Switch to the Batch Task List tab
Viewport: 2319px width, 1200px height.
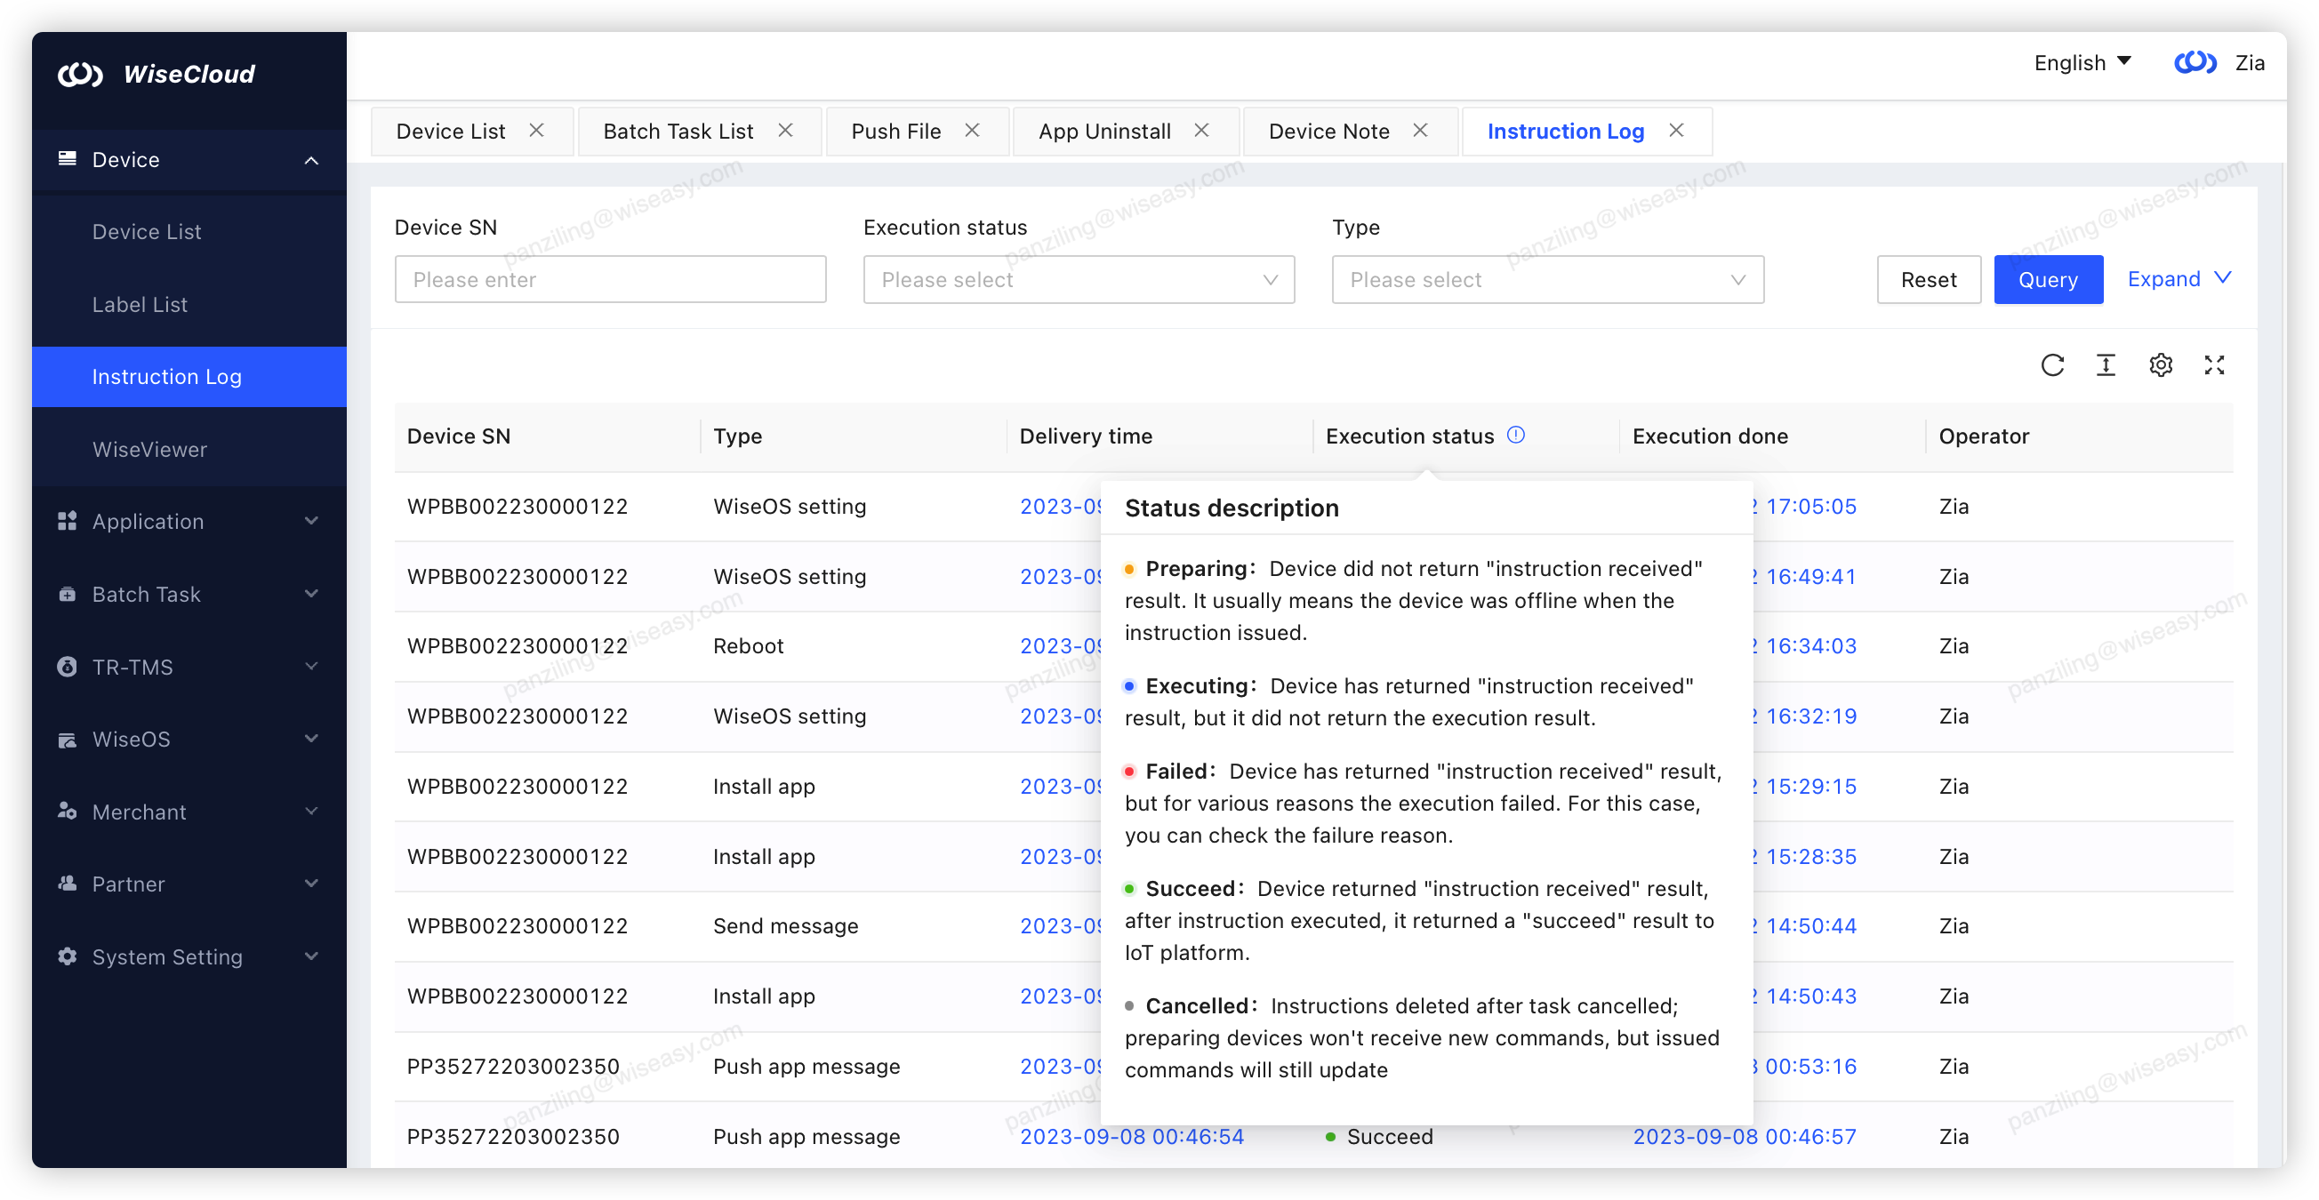678,132
